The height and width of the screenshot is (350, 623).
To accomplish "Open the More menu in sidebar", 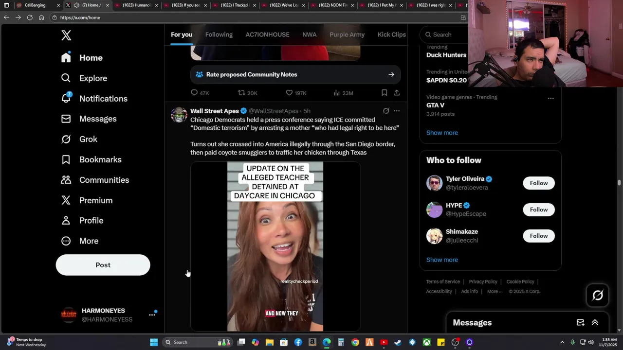I will pos(80,241).
